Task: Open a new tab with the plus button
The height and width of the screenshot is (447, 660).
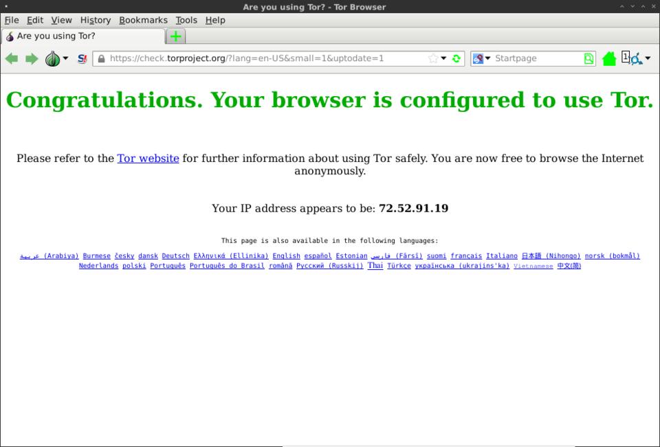Action: [176, 36]
